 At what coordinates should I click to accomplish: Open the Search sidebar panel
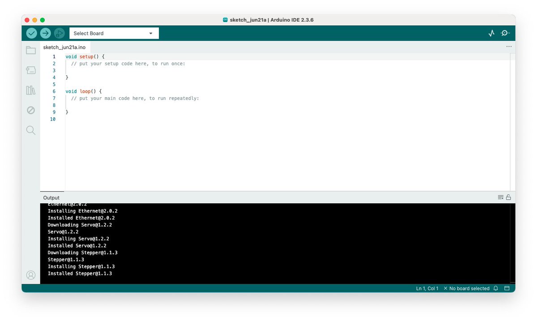[x=31, y=130]
